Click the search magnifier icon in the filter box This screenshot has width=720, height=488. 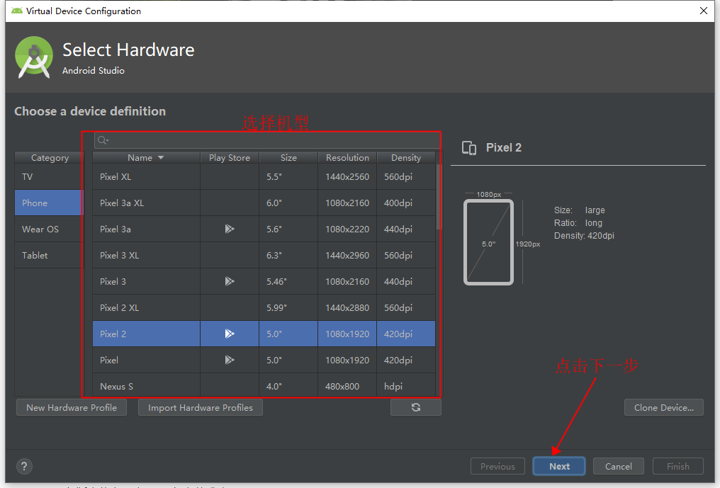coord(103,140)
